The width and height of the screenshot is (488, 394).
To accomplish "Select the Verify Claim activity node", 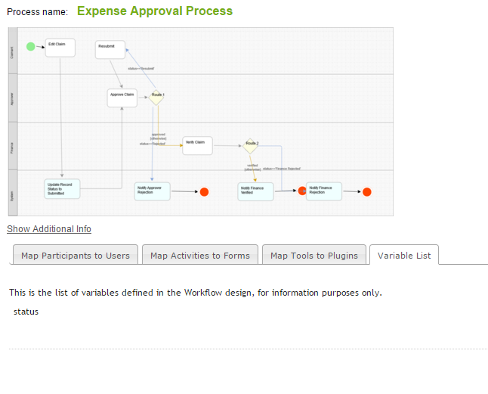I will pyautogui.click(x=197, y=144).
